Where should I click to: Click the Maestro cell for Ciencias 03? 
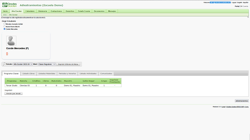(x=72, y=86)
